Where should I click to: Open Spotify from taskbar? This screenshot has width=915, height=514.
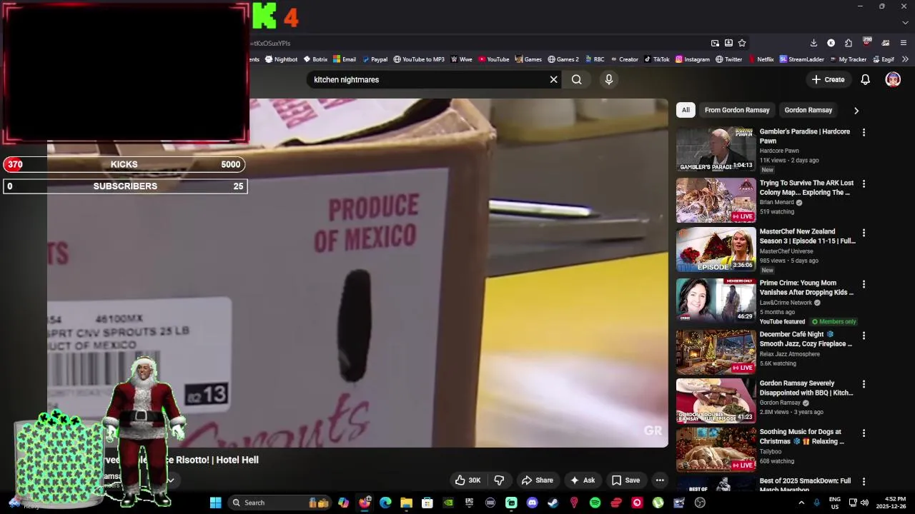pos(595,503)
